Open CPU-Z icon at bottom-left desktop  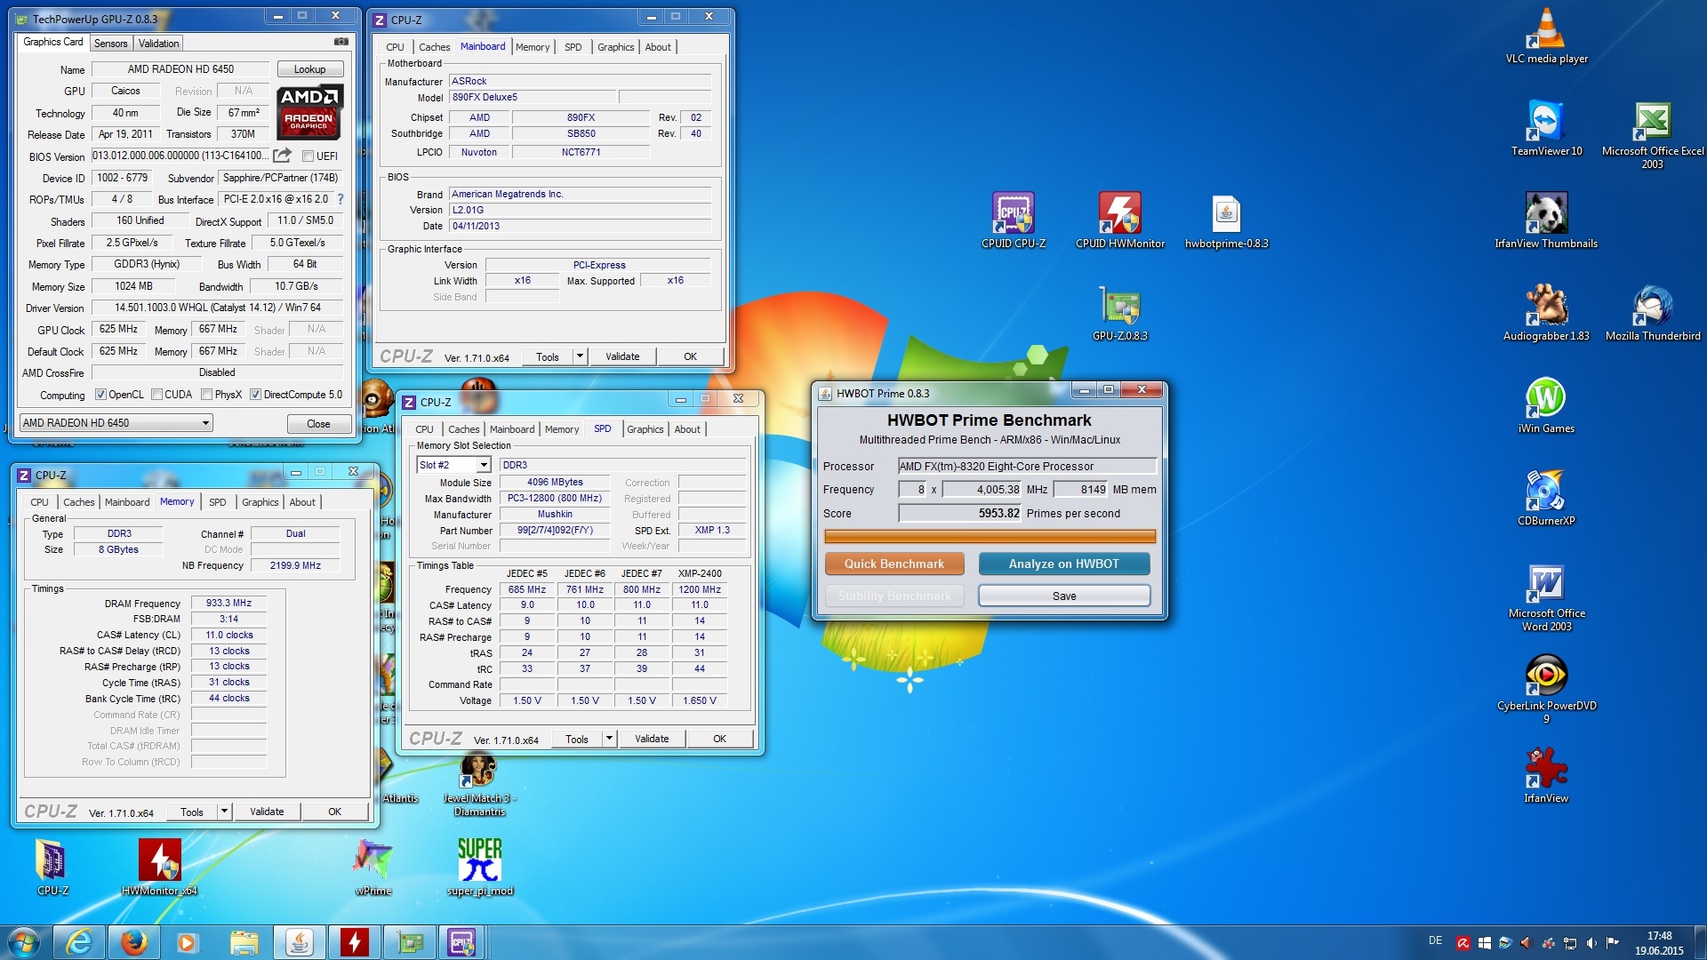pyautogui.click(x=52, y=867)
